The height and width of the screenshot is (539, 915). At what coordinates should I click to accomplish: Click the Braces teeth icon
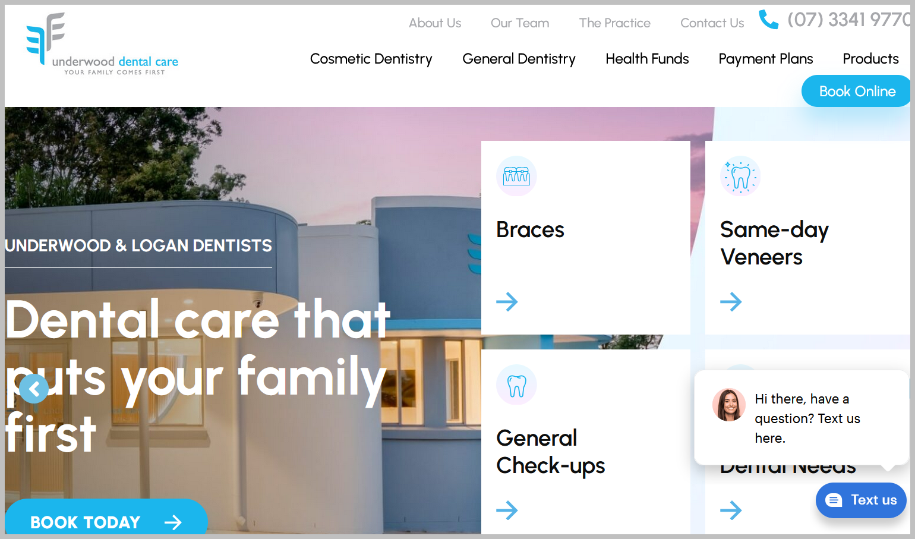pos(516,176)
